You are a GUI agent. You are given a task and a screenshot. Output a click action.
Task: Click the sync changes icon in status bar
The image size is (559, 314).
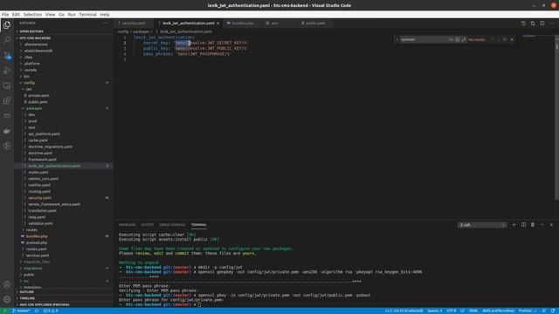(37, 311)
